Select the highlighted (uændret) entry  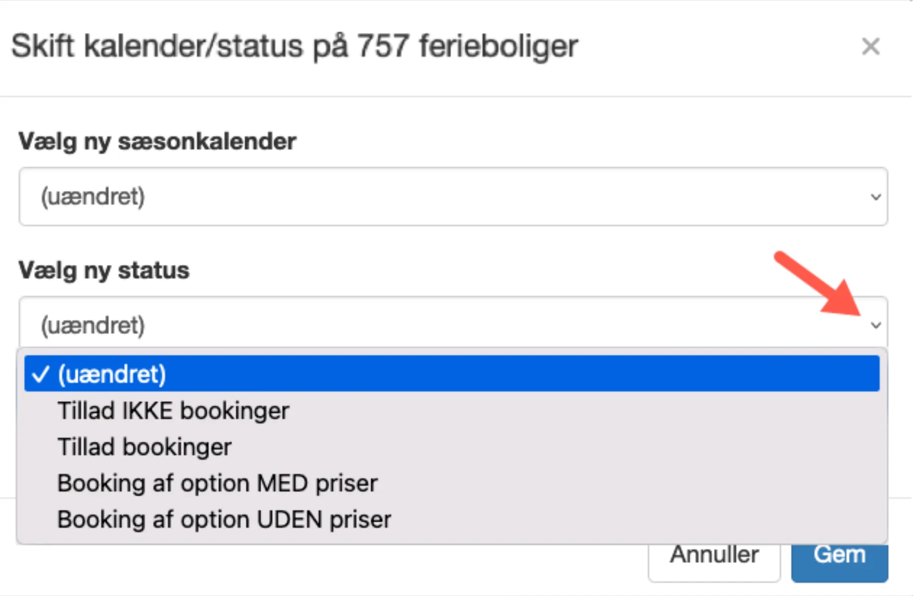(x=112, y=374)
